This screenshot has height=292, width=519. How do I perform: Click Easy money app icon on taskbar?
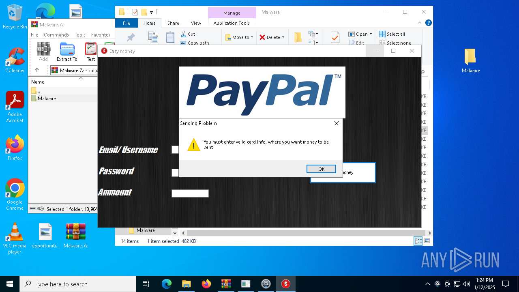click(286, 284)
